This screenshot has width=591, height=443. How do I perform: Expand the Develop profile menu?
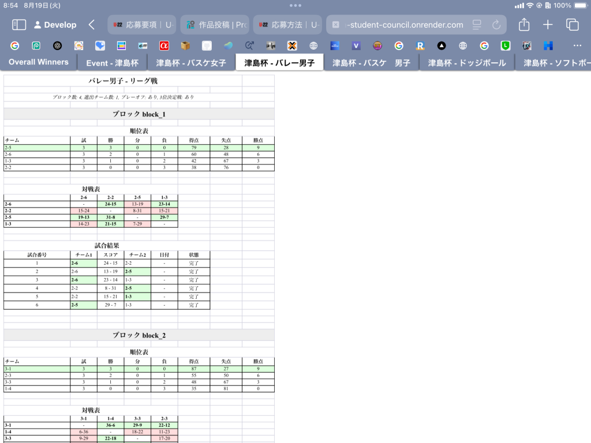(55, 25)
